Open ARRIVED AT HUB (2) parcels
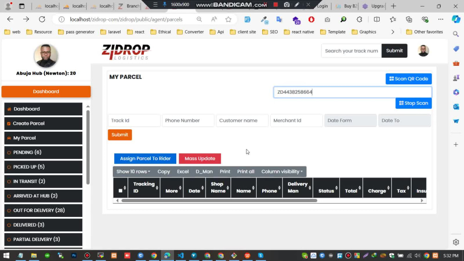464x261 pixels. click(43, 196)
